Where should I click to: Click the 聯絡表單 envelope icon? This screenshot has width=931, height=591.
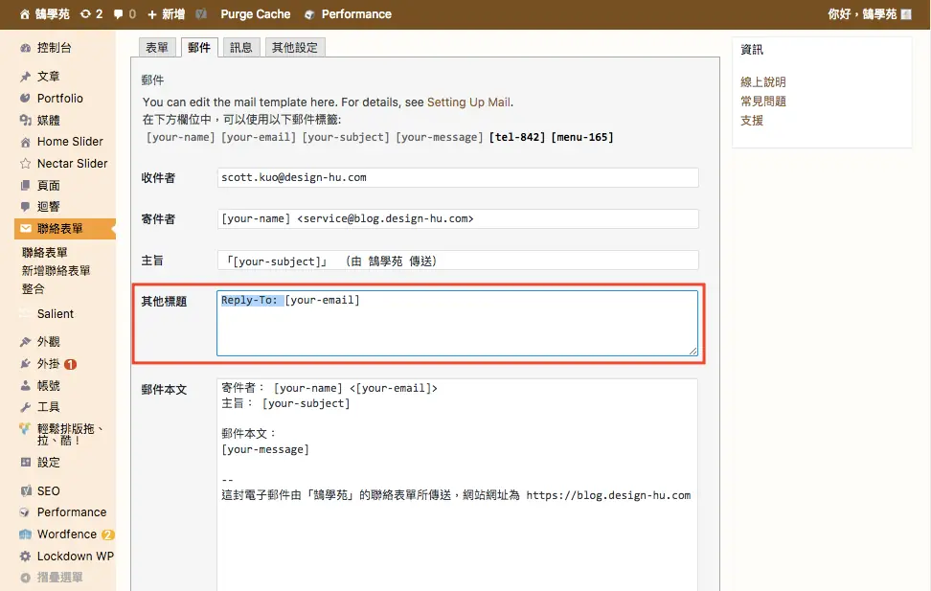click(26, 229)
